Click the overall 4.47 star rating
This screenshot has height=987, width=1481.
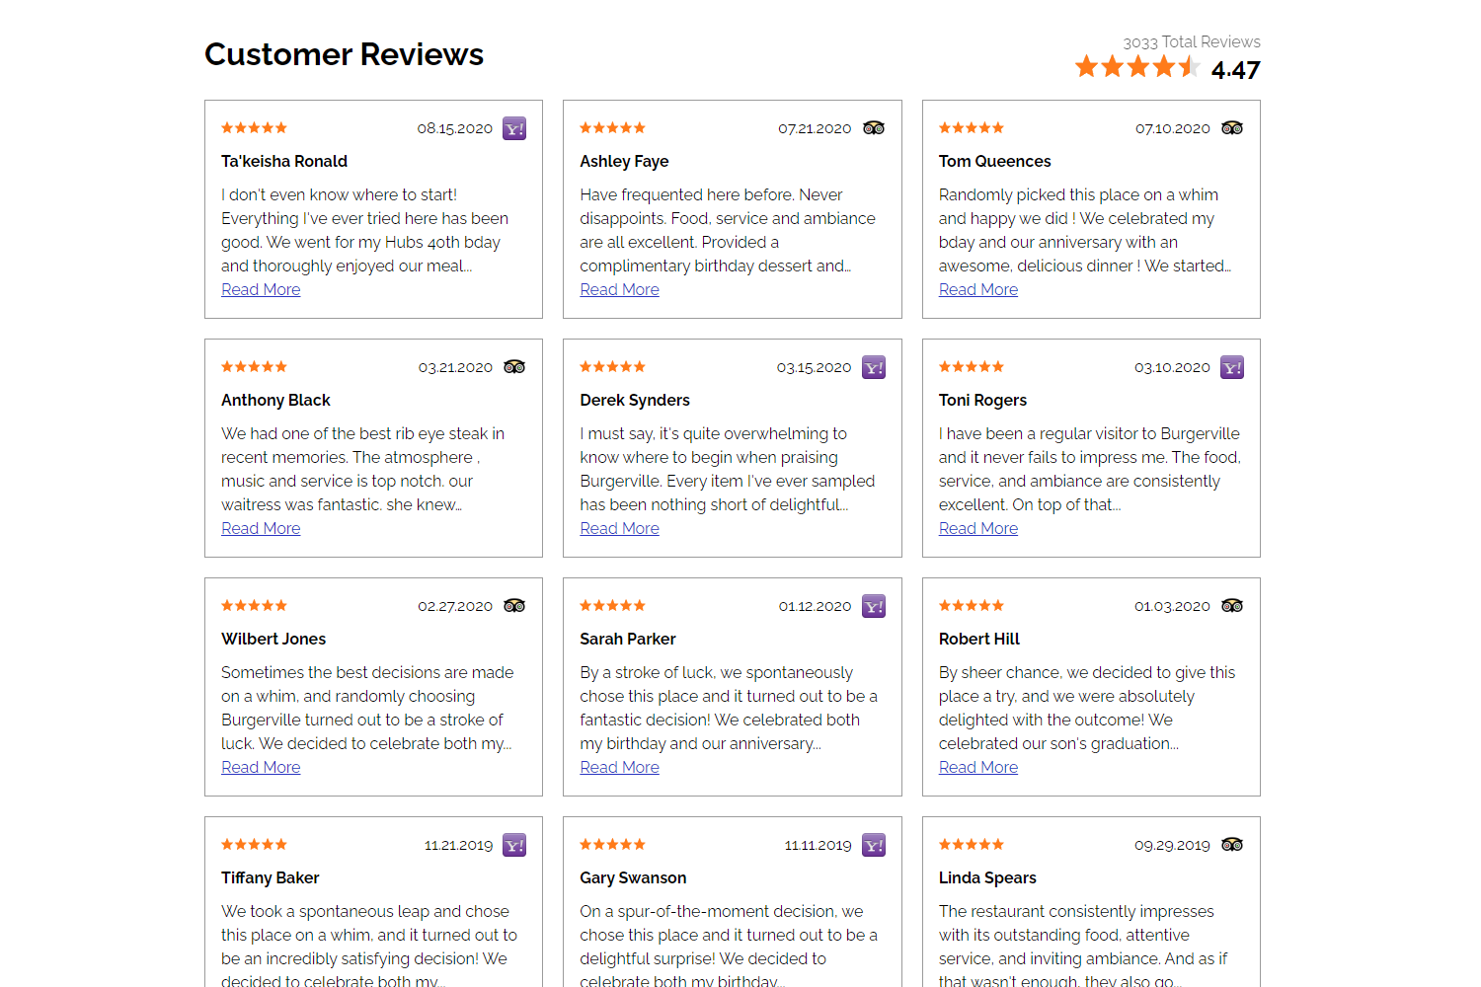[1137, 67]
